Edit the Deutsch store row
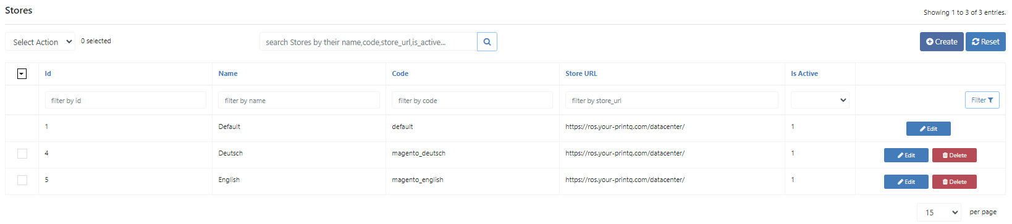 [906, 155]
